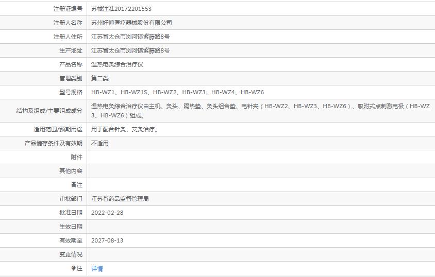Click the 其他内容 label
The width and height of the screenshot is (435, 277).
pyautogui.click(x=71, y=171)
